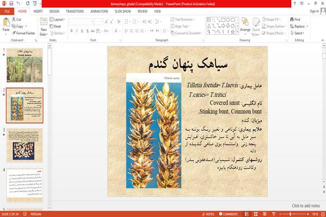Open the FILE tab
This screenshot has width=326, height=217.
(x=7, y=11)
